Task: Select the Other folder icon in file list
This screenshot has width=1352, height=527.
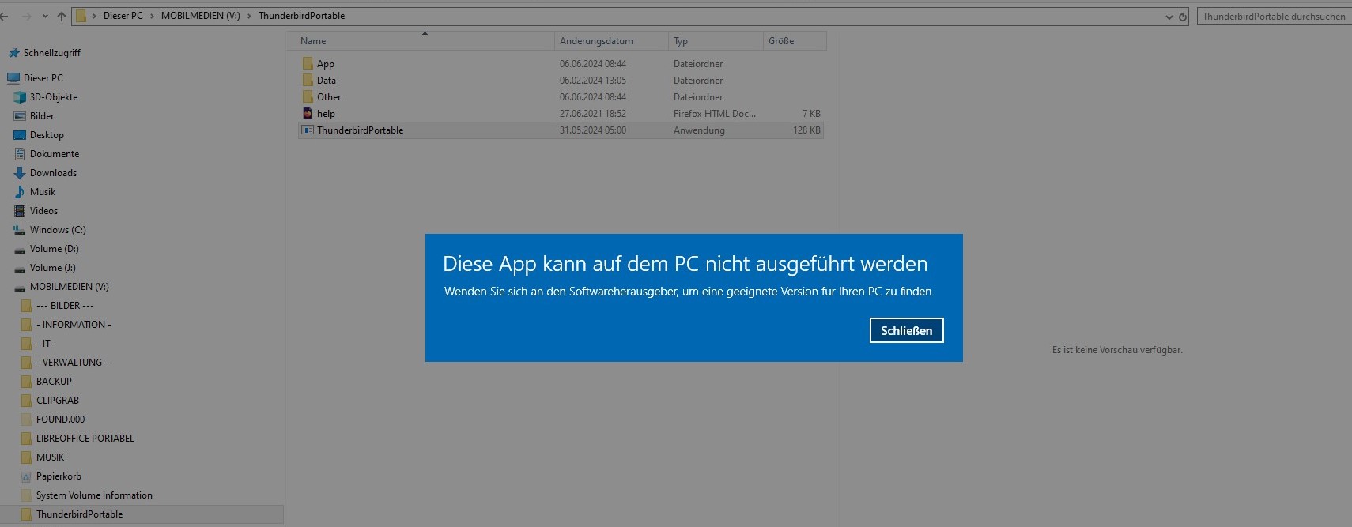Action: (308, 96)
